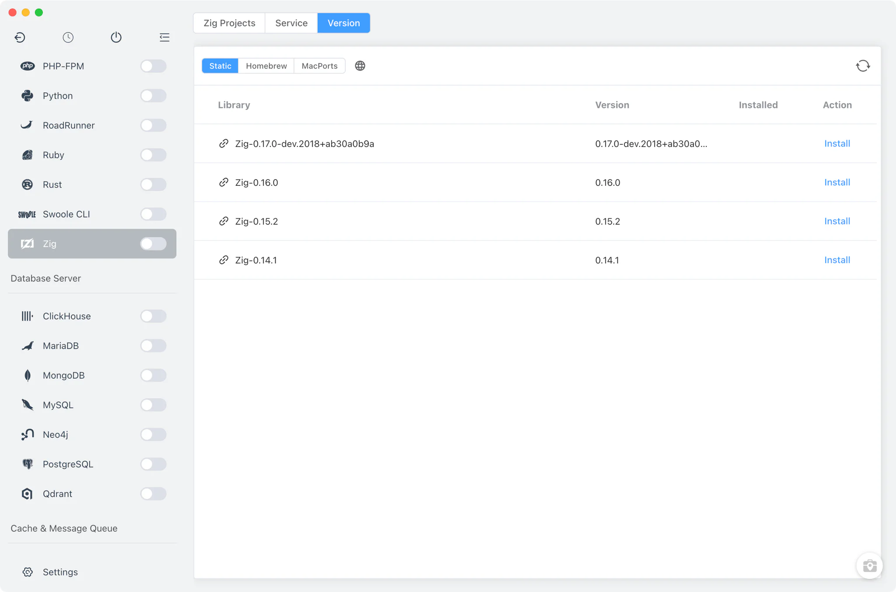Install Zig version 0.15.2
896x592 pixels.
tap(837, 221)
